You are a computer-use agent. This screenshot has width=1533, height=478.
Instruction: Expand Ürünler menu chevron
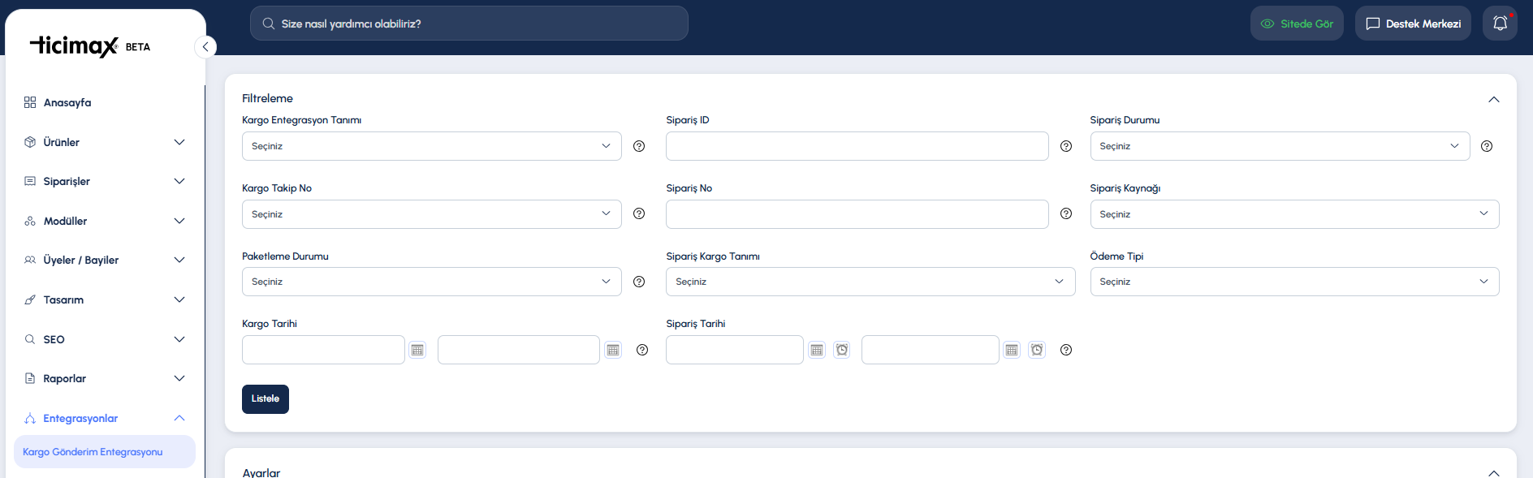(179, 142)
